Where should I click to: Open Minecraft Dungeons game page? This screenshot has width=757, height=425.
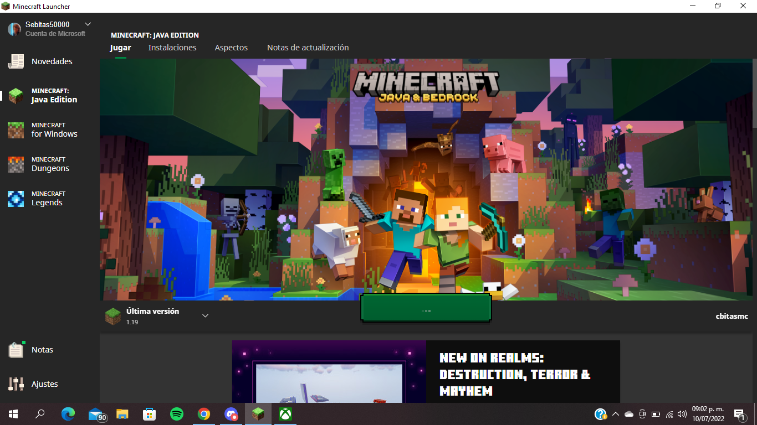[50, 164]
